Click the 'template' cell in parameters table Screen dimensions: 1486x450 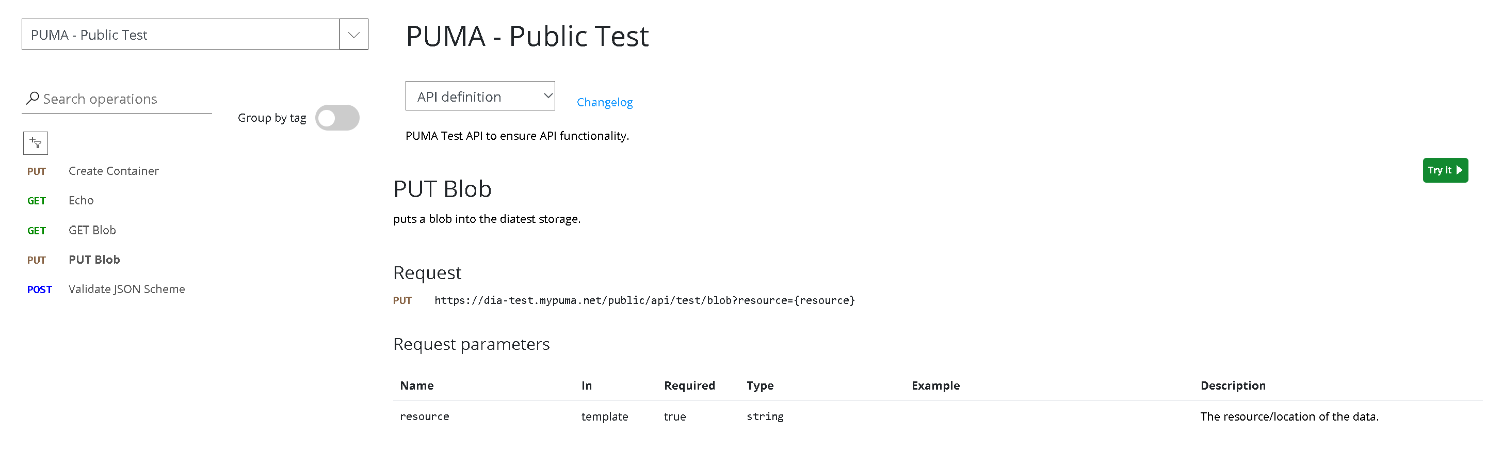[605, 416]
